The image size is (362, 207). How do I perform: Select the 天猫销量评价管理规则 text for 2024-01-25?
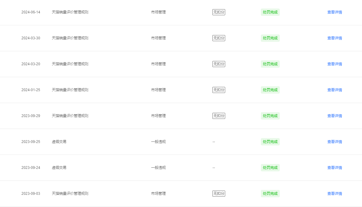pos(70,90)
